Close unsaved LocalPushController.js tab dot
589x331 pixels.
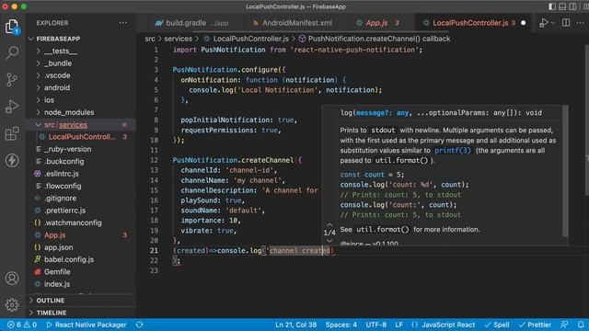click(524, 23)
